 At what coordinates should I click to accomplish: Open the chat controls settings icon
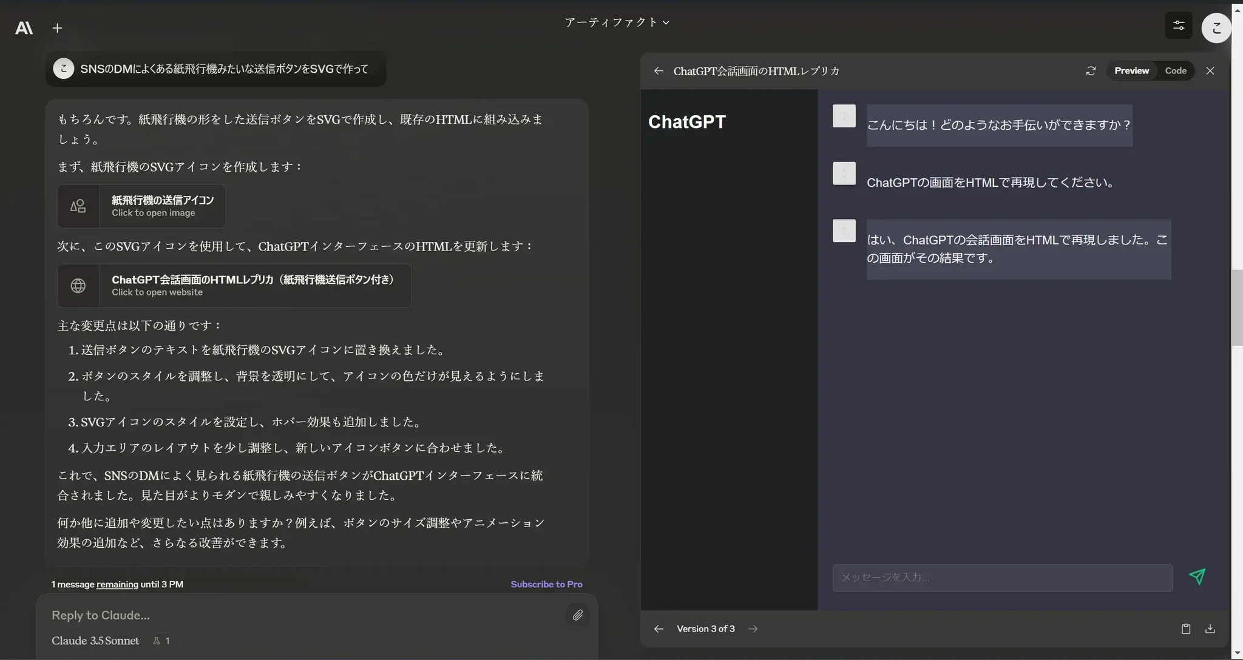tap(1178, 25)
